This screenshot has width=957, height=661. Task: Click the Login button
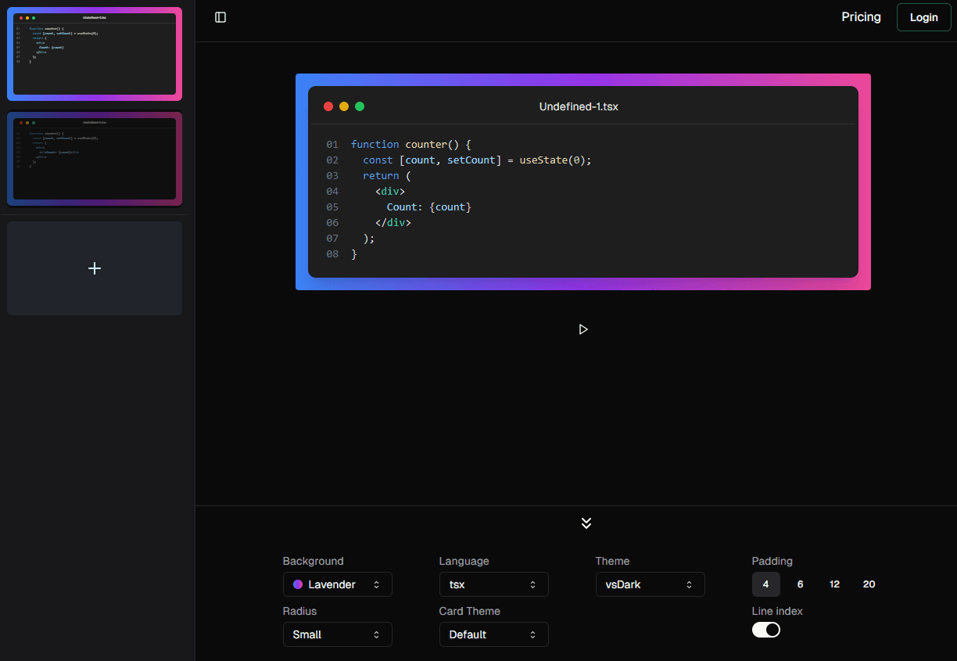(x=923, y=17)
